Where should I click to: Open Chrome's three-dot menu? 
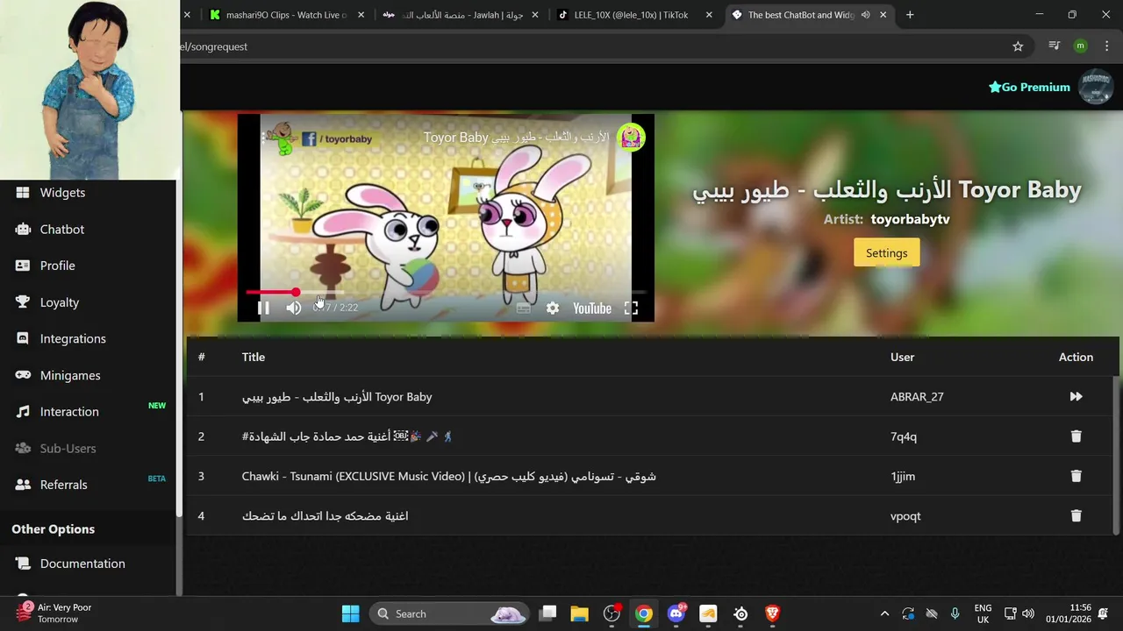pyautogui.click(x=1106, y=46)
